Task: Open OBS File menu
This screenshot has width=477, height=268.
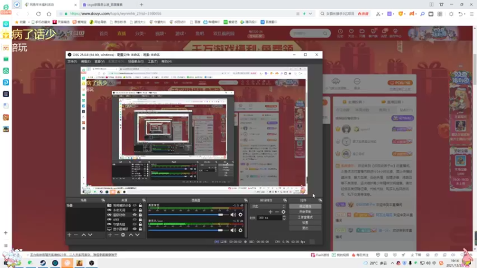Action: pyautogui.click(x=72, y=61)
